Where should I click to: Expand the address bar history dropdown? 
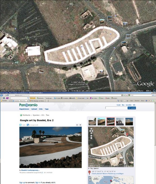[x=122, y=95]
